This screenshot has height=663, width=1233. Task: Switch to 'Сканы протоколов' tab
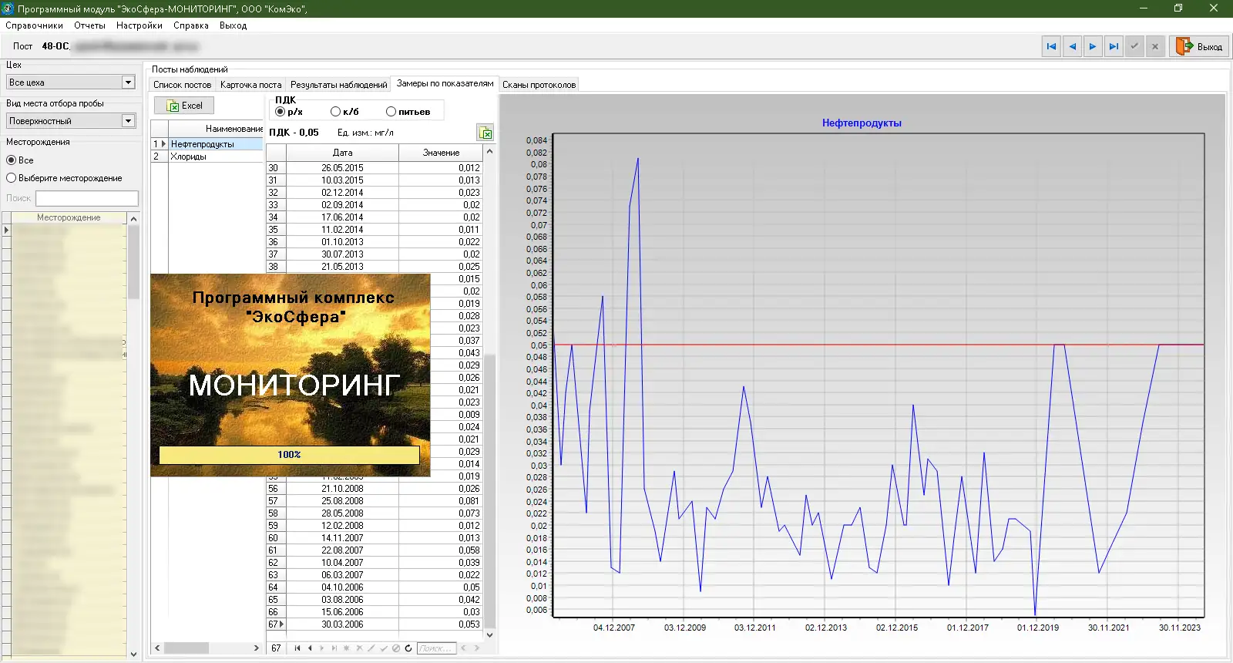[539, 85]
